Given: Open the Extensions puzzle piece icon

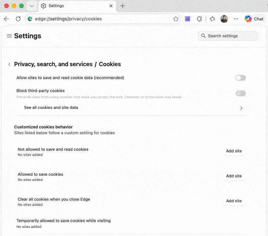Looking at the screenshot, I should tap(199, 19).
